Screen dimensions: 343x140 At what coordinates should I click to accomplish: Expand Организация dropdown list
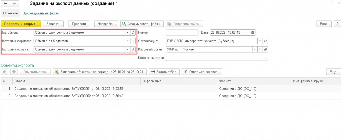click(260, 41)
